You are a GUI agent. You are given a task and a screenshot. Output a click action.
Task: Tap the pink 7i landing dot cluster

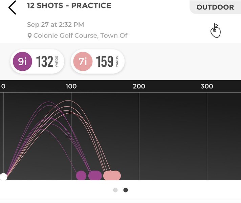112,175
